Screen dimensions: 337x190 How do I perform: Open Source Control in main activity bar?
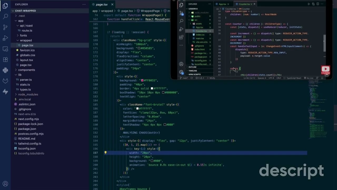coord(5,27)
